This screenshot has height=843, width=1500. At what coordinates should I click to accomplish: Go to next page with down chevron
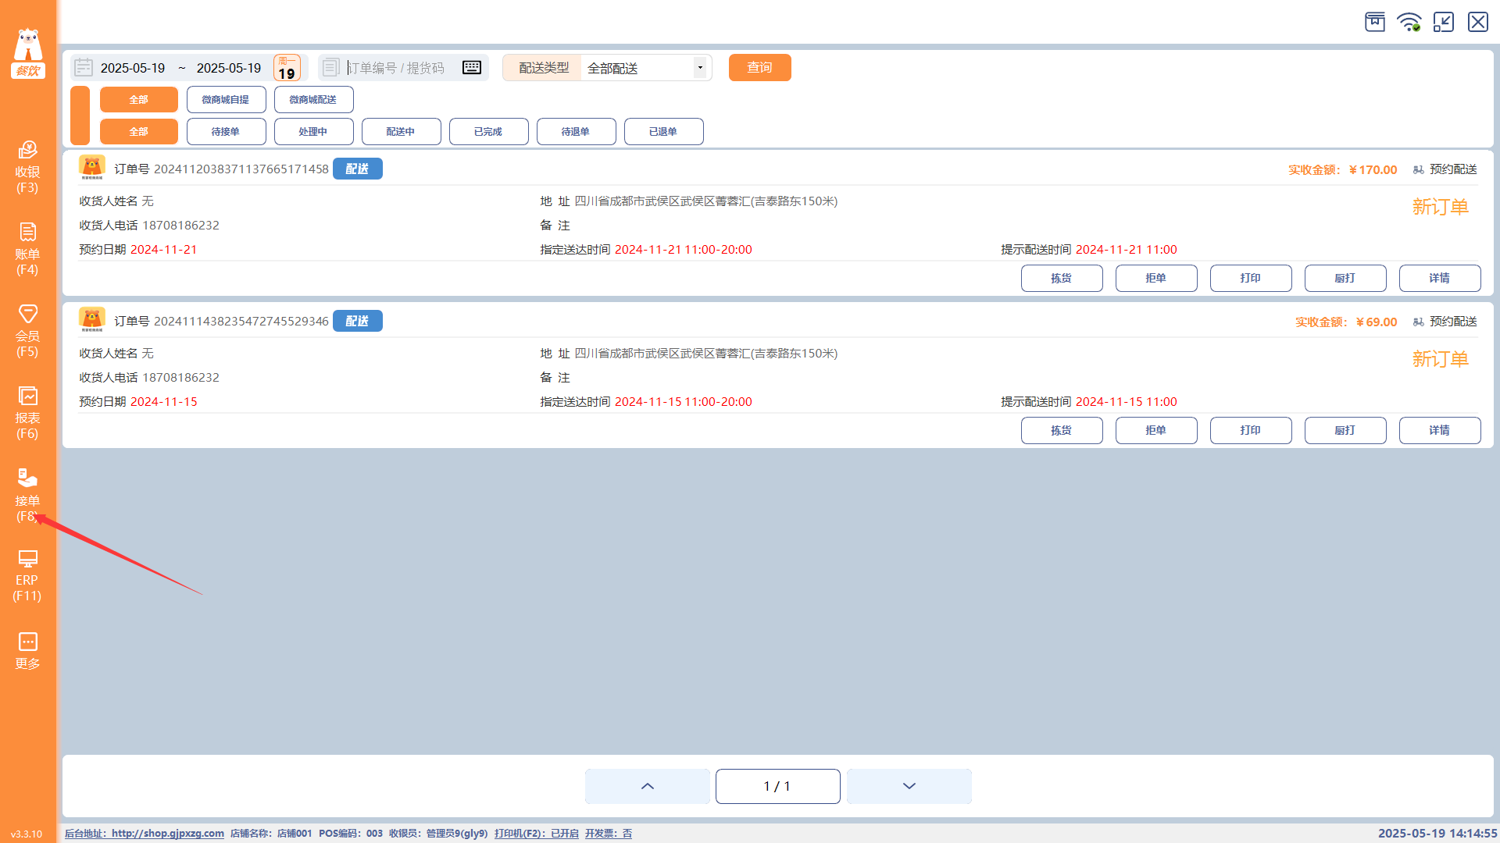click(x=909, y=786)
